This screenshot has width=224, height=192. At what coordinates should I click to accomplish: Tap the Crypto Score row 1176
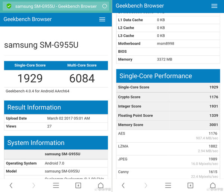coord(168,97)
